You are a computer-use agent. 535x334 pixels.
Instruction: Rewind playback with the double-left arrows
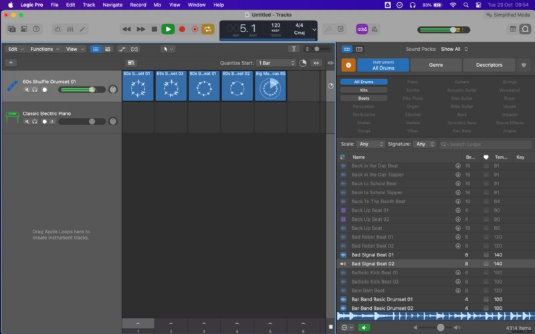click(x=126, y=29)
